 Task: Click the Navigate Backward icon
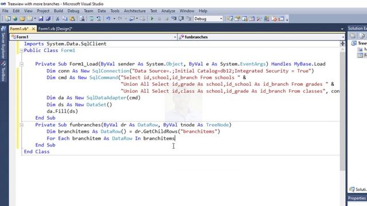[x=132, y=19]
